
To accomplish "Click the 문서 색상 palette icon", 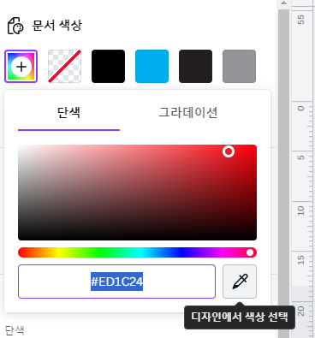I will 15,26.
